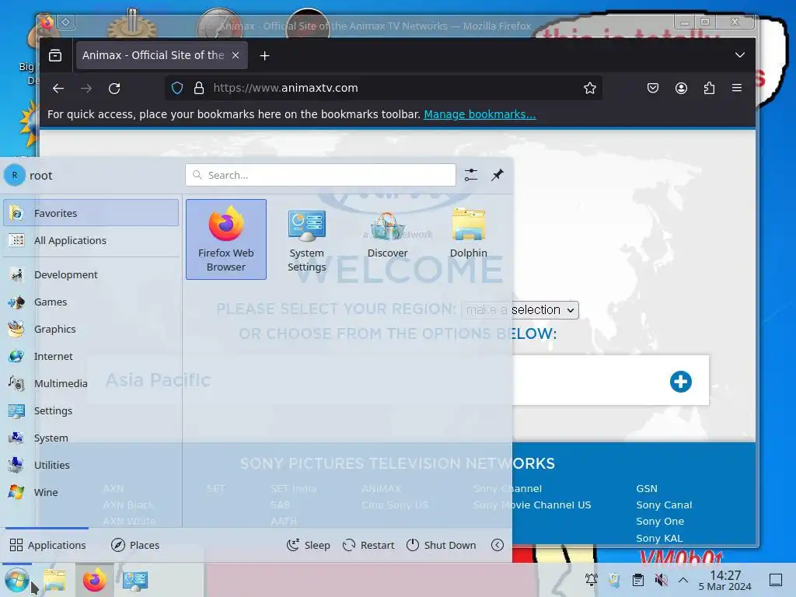
Task: Open the region selection dropdown
Action: (520, 310)
